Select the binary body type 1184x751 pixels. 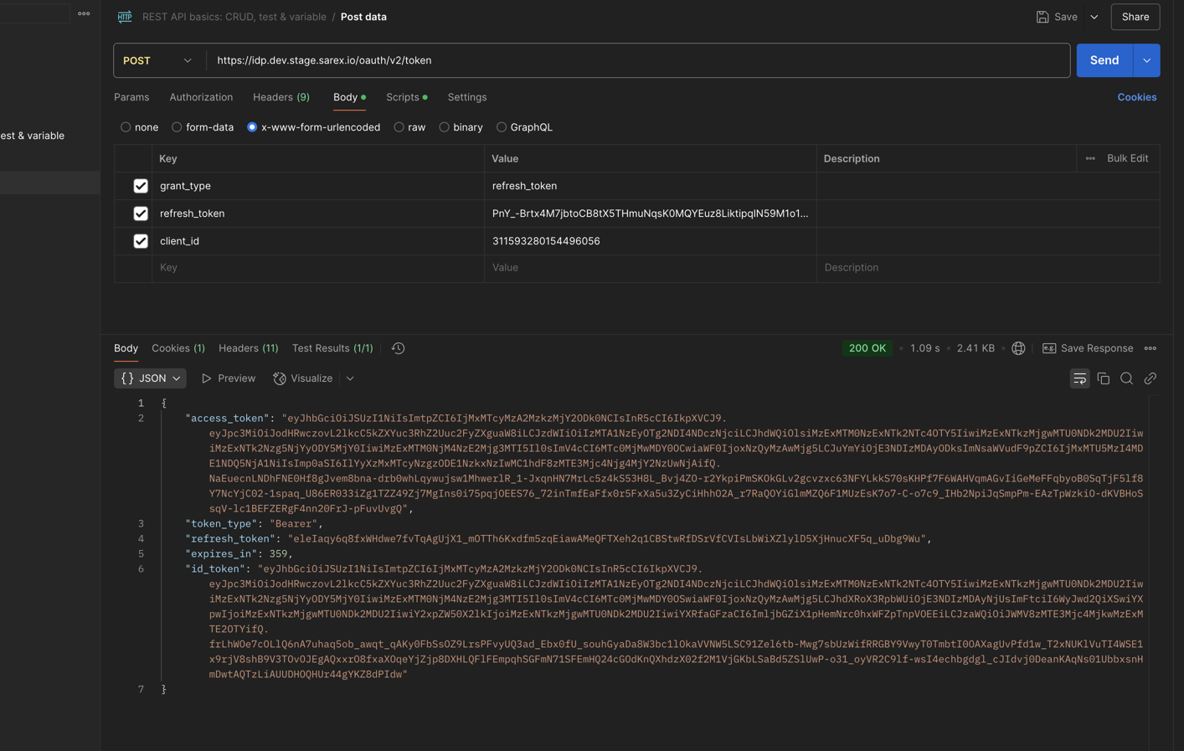445,127
